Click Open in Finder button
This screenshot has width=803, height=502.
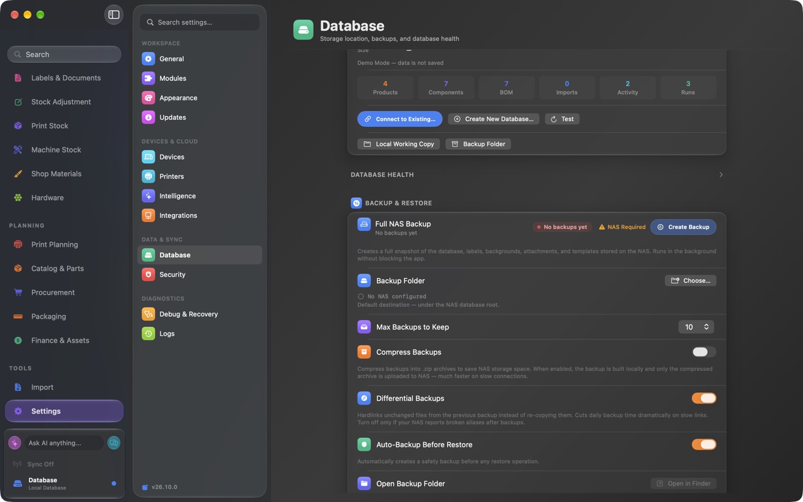coord(683,483)
